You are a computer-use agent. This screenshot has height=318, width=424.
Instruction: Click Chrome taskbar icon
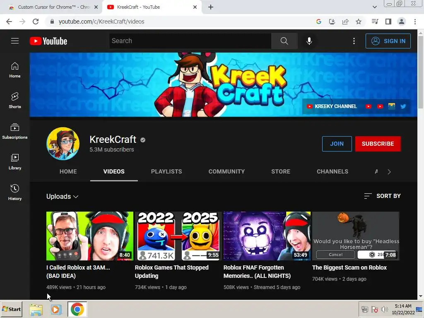click(77, 309)
